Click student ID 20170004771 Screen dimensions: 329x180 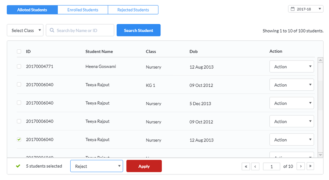point(40,66)
